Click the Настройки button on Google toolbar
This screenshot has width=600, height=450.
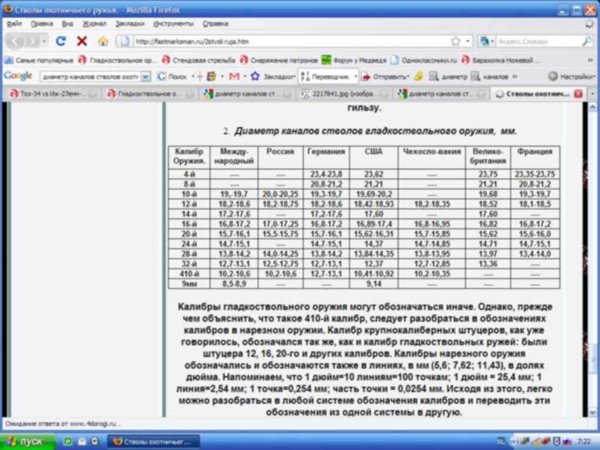point(572,76)
